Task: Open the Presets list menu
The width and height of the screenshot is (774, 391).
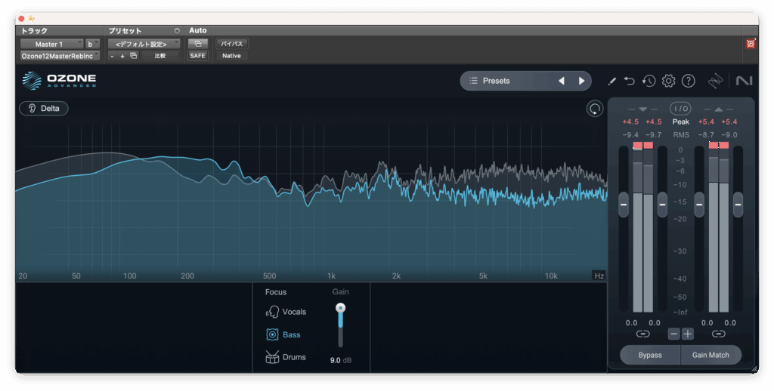Action: tap(506, 81)
